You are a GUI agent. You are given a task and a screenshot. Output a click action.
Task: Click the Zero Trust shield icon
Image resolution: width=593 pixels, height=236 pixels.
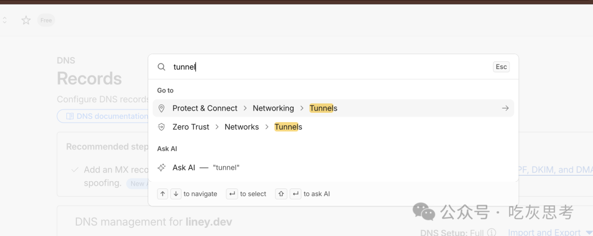pyautogui.click(x=161, y=127)
